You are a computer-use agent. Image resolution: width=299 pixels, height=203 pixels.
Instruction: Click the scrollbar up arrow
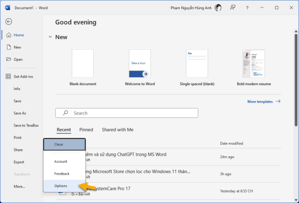click(x=296, y=31)
